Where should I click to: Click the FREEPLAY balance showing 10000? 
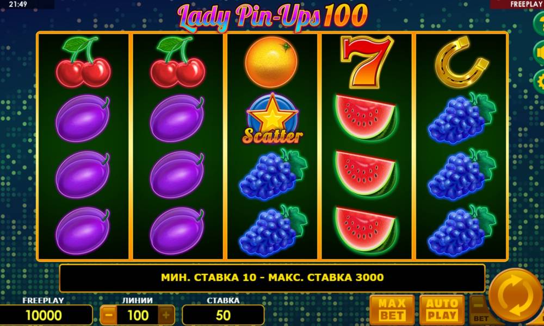click(x=44, y=315)
